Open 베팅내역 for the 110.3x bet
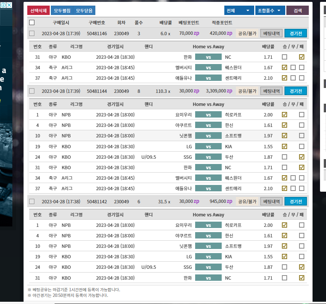The height and width of the screenshot is (304, 326). pos(271,91)
